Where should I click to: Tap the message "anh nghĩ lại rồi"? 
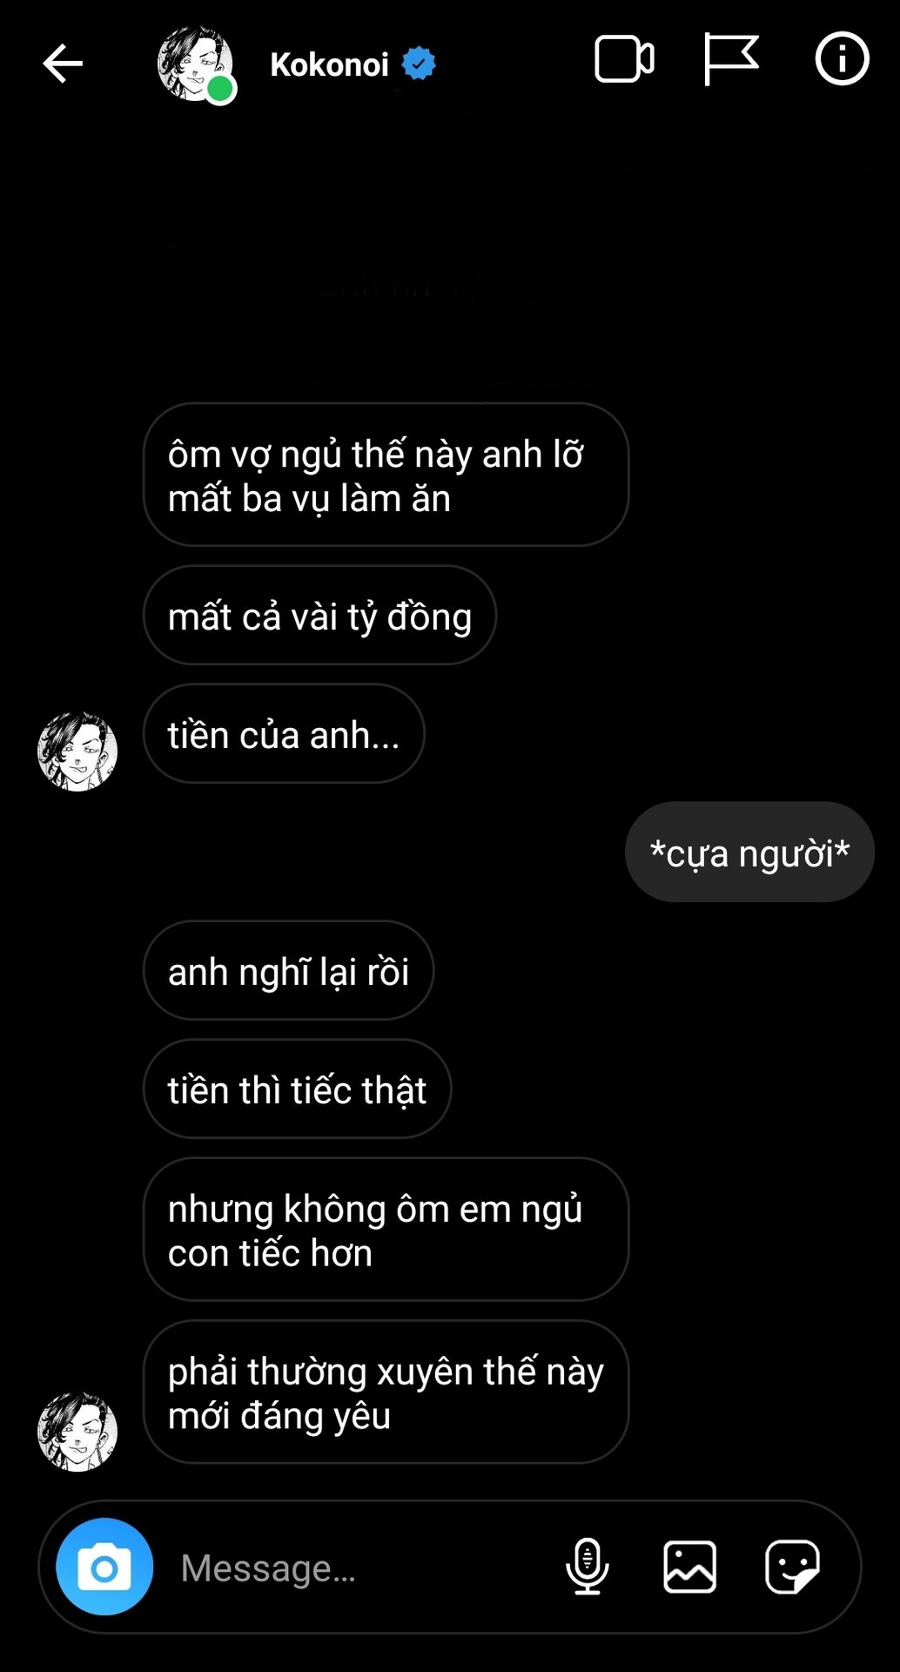[x=288, y=971]
